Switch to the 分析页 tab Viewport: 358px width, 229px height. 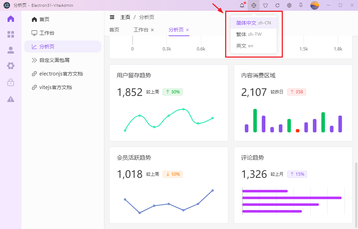point(176,30)
